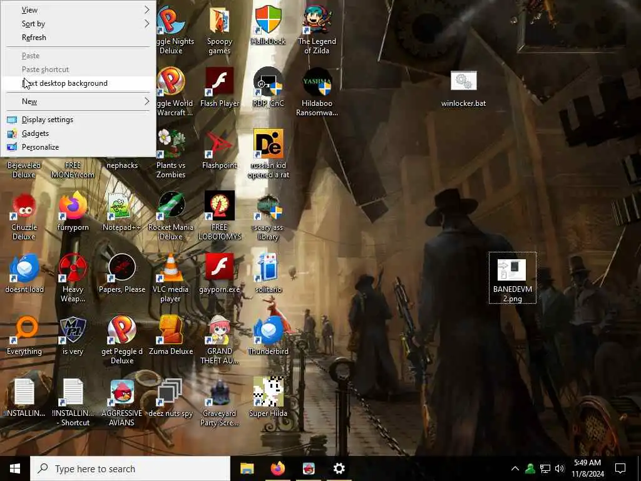Open the network status tray icon
The height and width of the screenshot is (481, 641).
pyautogui.click(x=545, y=468)
